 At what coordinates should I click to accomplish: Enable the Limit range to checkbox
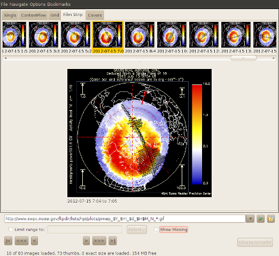11,229
